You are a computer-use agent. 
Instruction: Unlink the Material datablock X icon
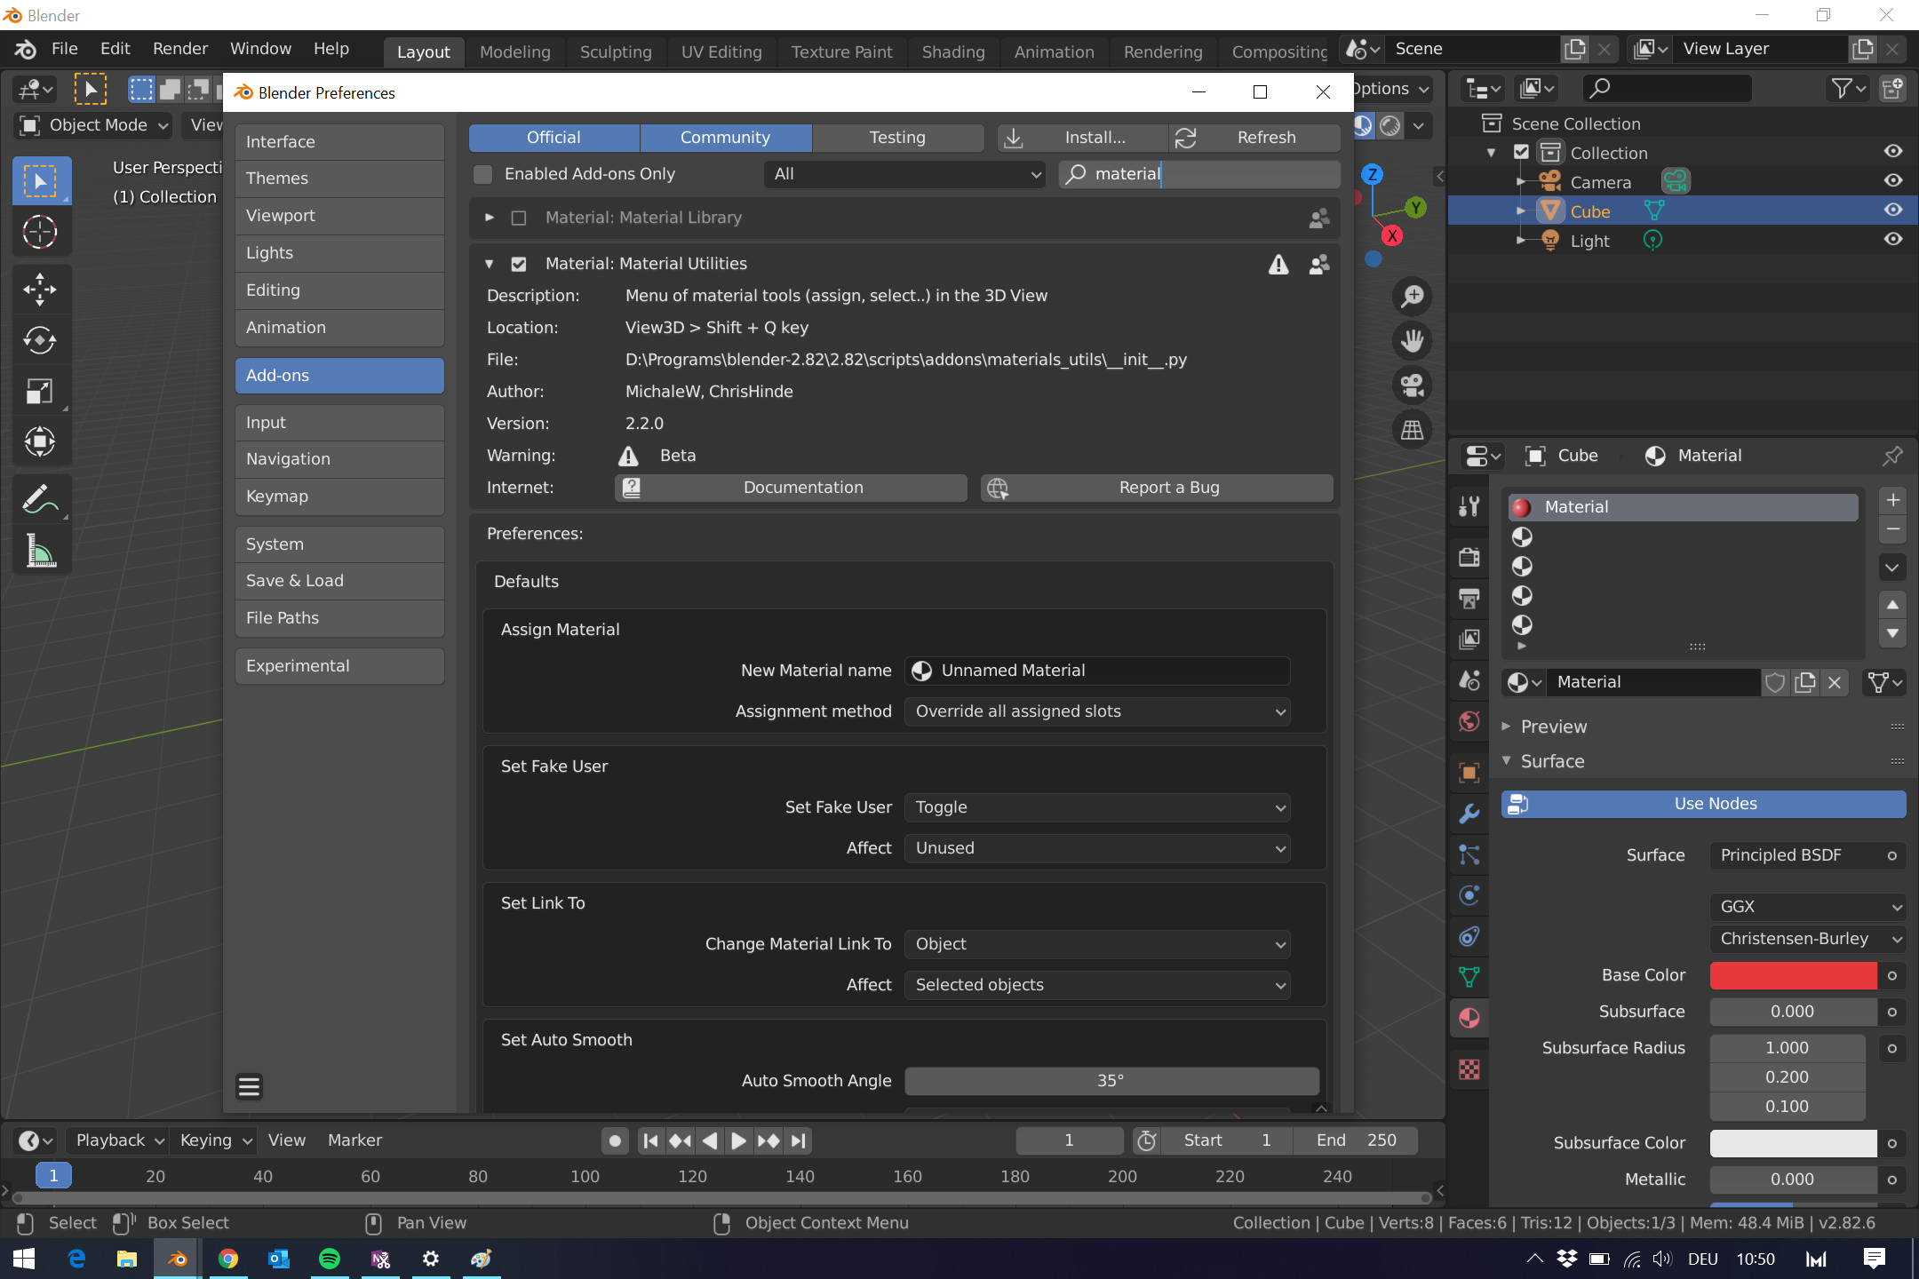(1835, 682)
